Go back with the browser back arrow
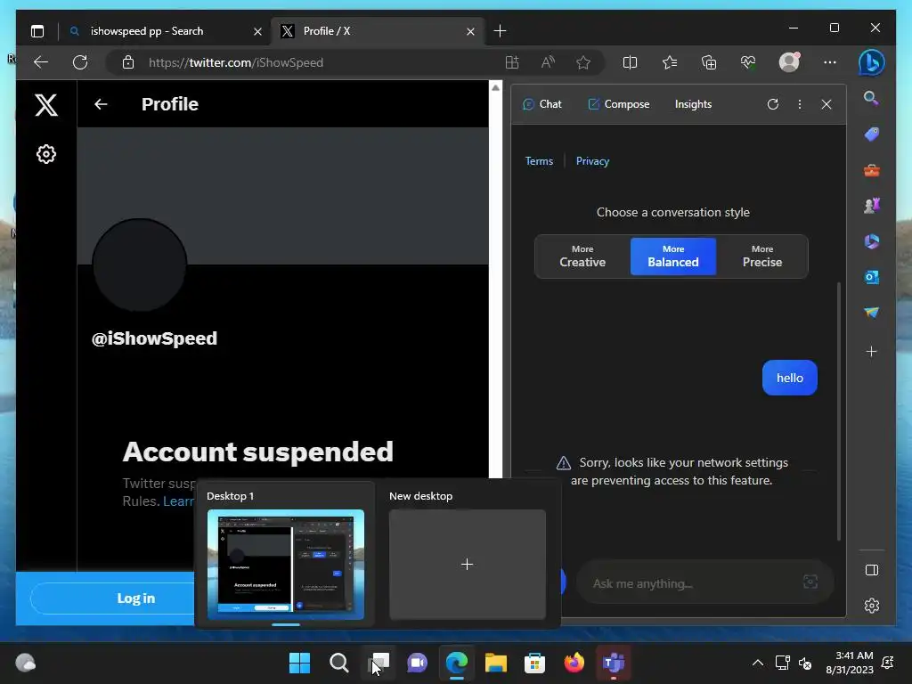 [x=41, y=62]
